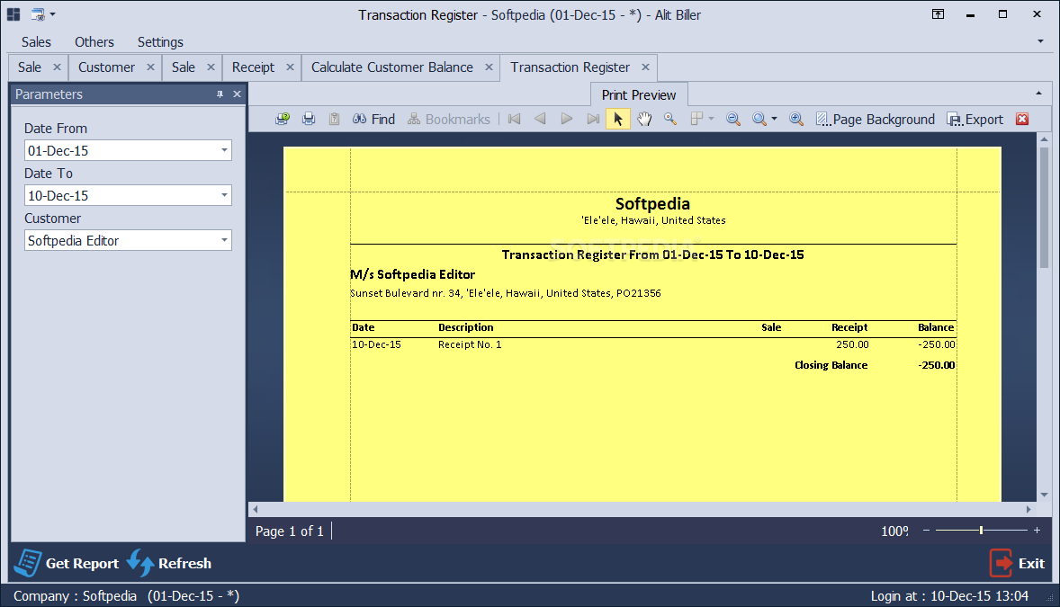Image resolution: width=1060 pixels, height=607 pixels.
Task: Click the ribbon display options icon
Action: tap(938, 14)
